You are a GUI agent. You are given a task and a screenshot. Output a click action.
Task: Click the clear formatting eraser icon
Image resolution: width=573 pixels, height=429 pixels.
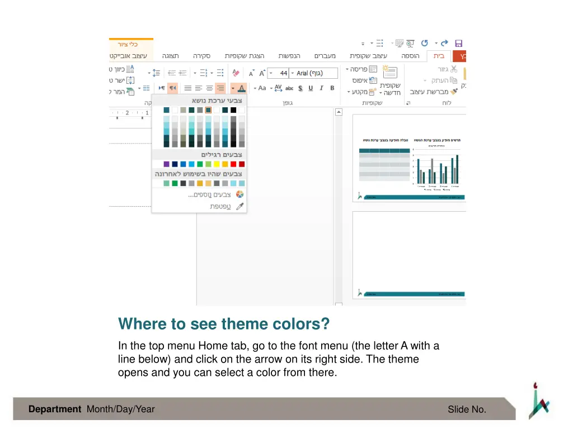(x=236, y=73)
